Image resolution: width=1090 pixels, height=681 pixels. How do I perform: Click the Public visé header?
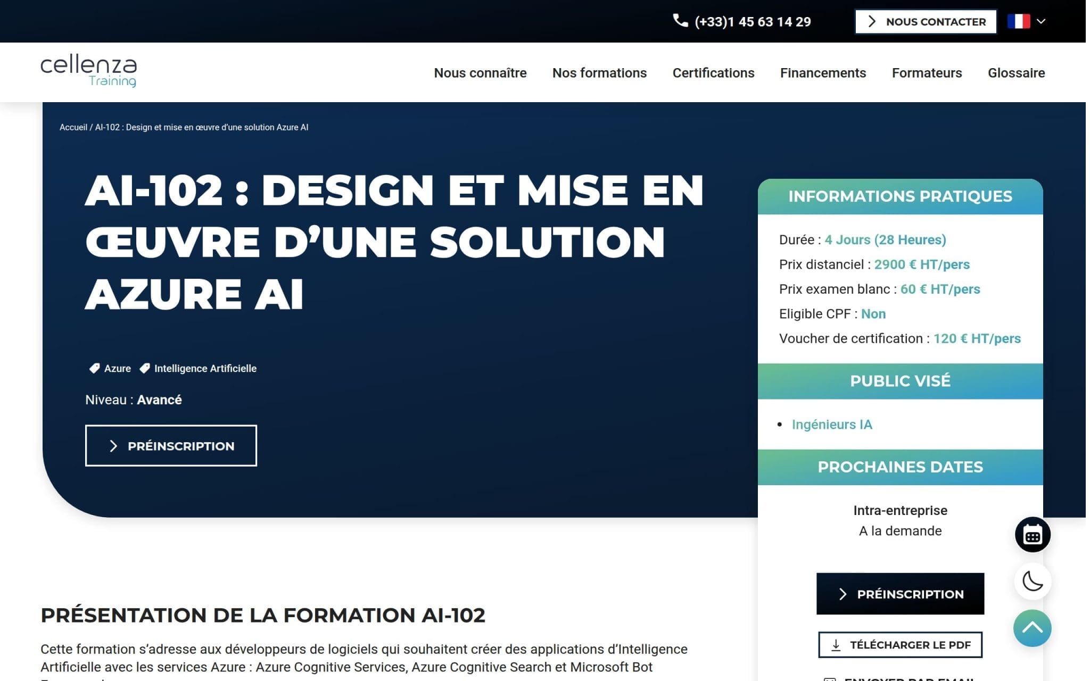click(900, 381)
